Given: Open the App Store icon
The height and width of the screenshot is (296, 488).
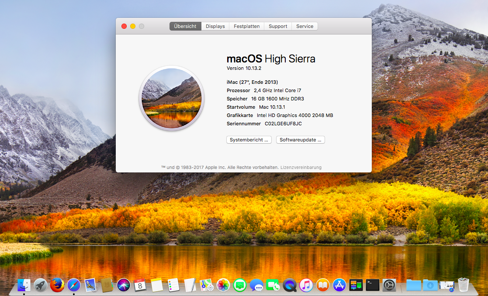Looking at the screenshot, I should (339, 285).
